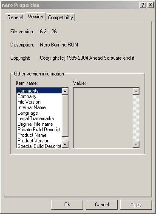Screen dimensions: 156x214
Task: Close the nero Properties dialog
Action: point(150,5)
